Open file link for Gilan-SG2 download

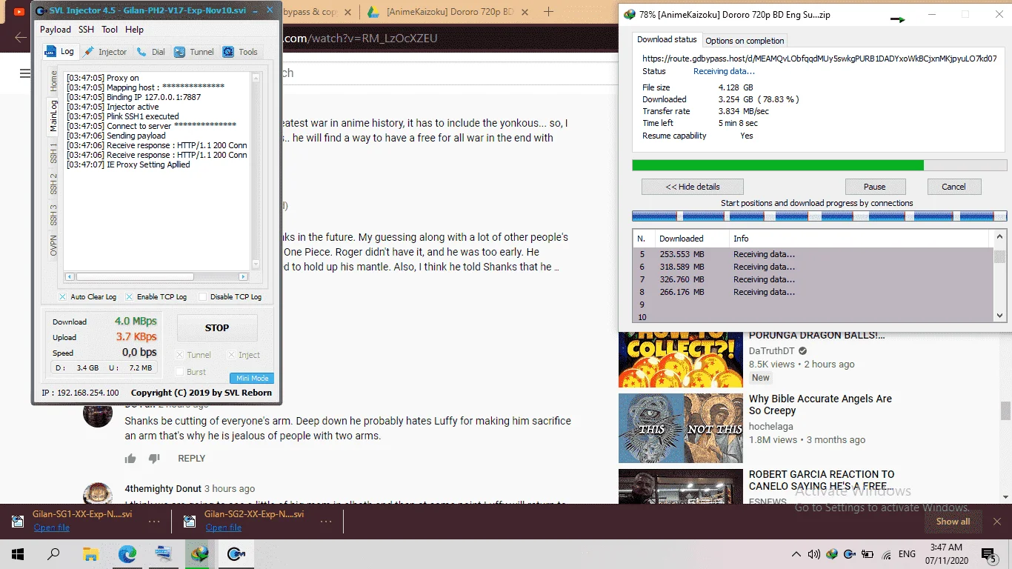pos(223,528)
